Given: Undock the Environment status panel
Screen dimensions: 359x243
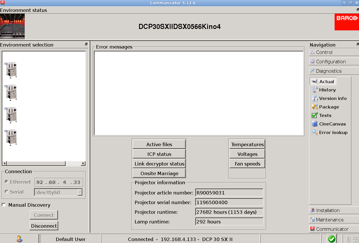Looking at the screenshot, I should click(358, 10).
